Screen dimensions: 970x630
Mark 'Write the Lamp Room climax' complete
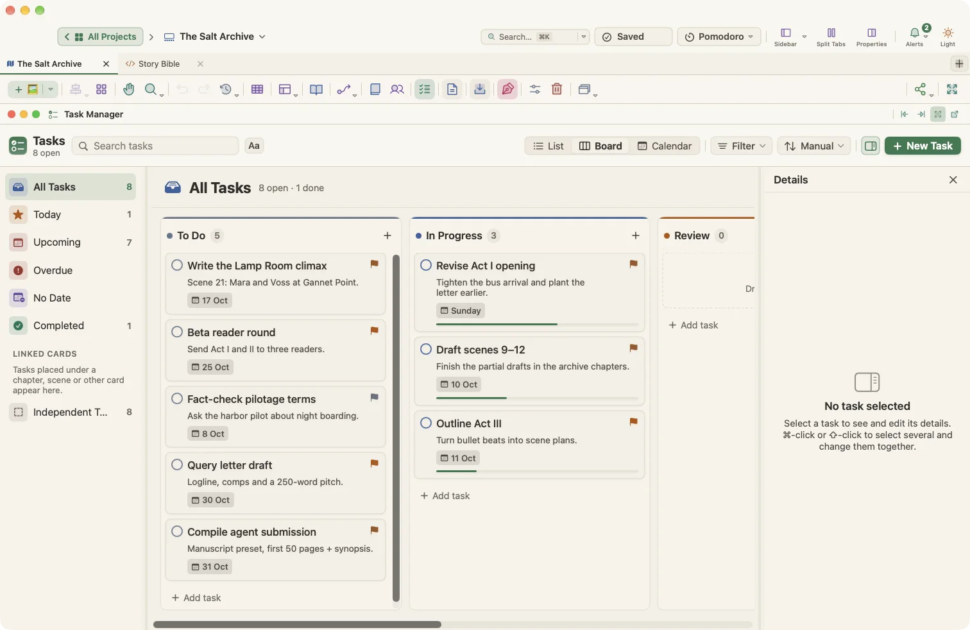177,265
